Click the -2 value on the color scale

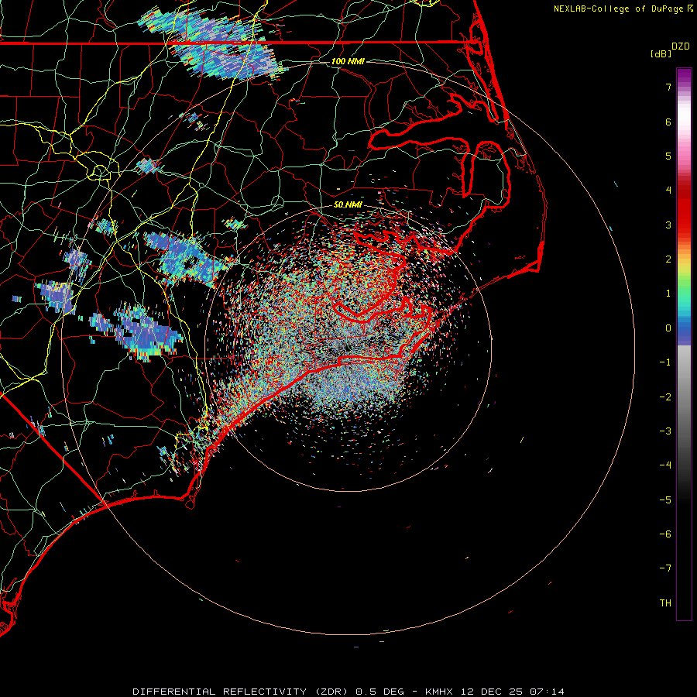tap(665, 397)
